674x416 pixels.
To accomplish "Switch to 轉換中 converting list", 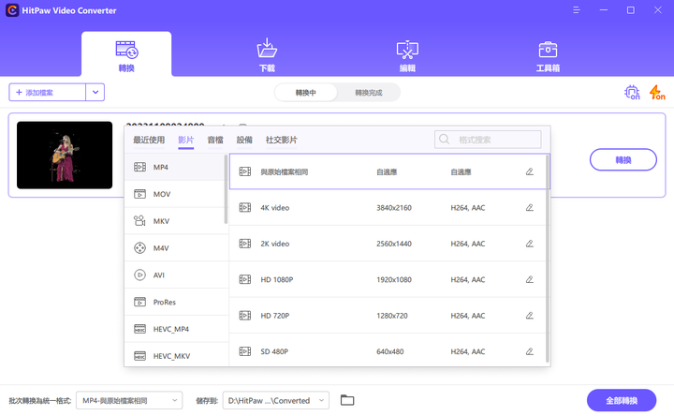I will point(305,93).
